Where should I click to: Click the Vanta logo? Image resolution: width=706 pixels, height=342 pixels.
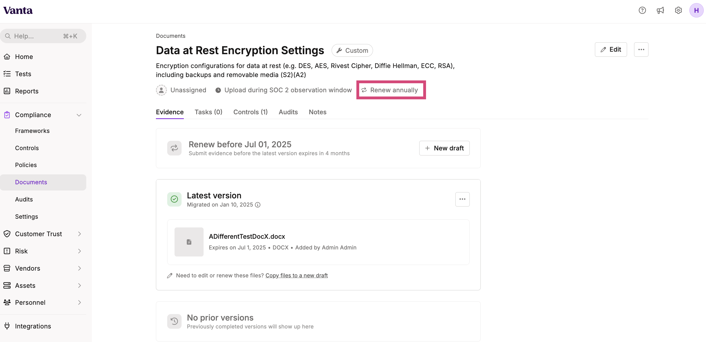point(18,11)
